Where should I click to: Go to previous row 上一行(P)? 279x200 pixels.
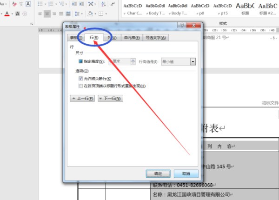[82, 99]
